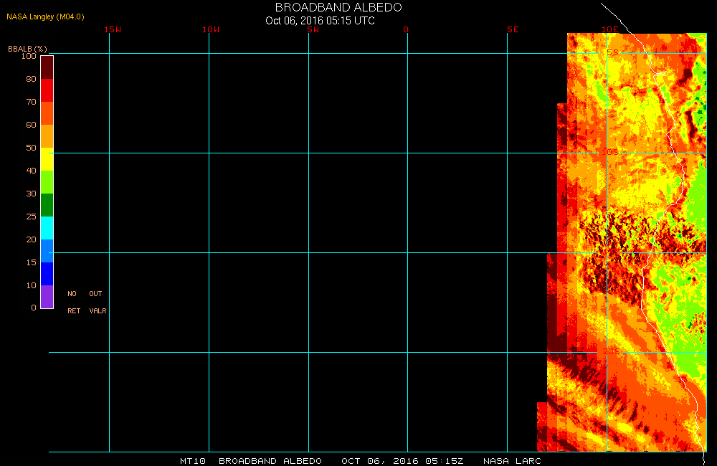The image size is (717, 466).
Task: Click the MT10 text in footer
Action: 192,461
